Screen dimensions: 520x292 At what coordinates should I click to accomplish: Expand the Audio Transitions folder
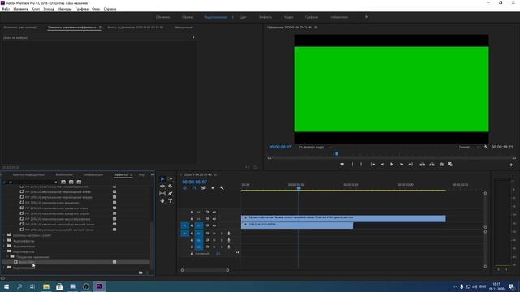[4, 247]
